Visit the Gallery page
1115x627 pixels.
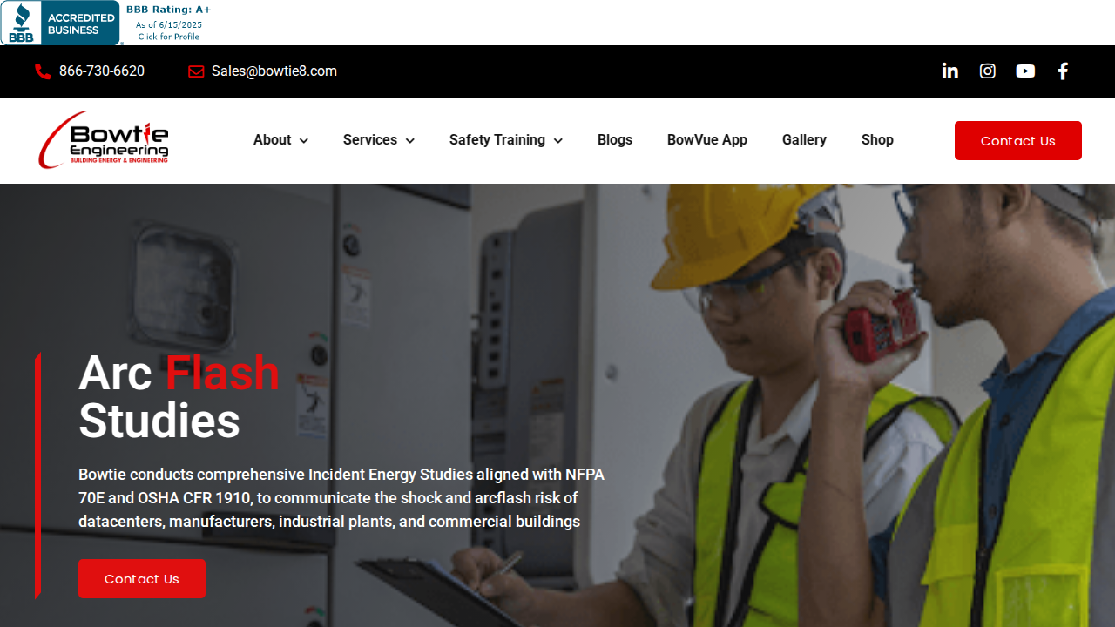[x=804, y=140]
